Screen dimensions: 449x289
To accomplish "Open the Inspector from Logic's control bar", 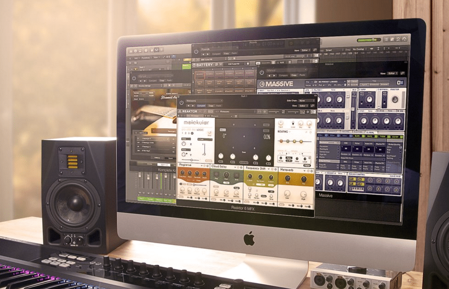I will [x=136, y=51].
